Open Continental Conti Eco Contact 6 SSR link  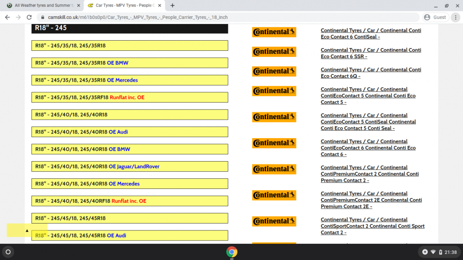371,53
